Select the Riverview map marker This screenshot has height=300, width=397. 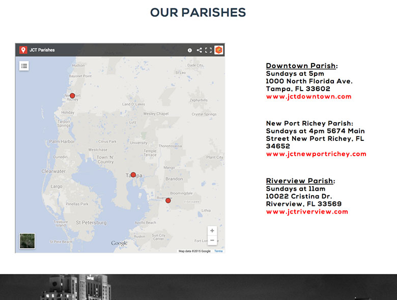[168, 200]
